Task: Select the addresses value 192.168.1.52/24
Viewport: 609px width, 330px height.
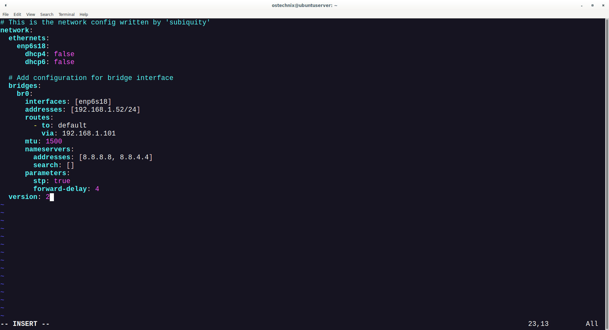Action: pyautogui.click(x=105, y=109)
